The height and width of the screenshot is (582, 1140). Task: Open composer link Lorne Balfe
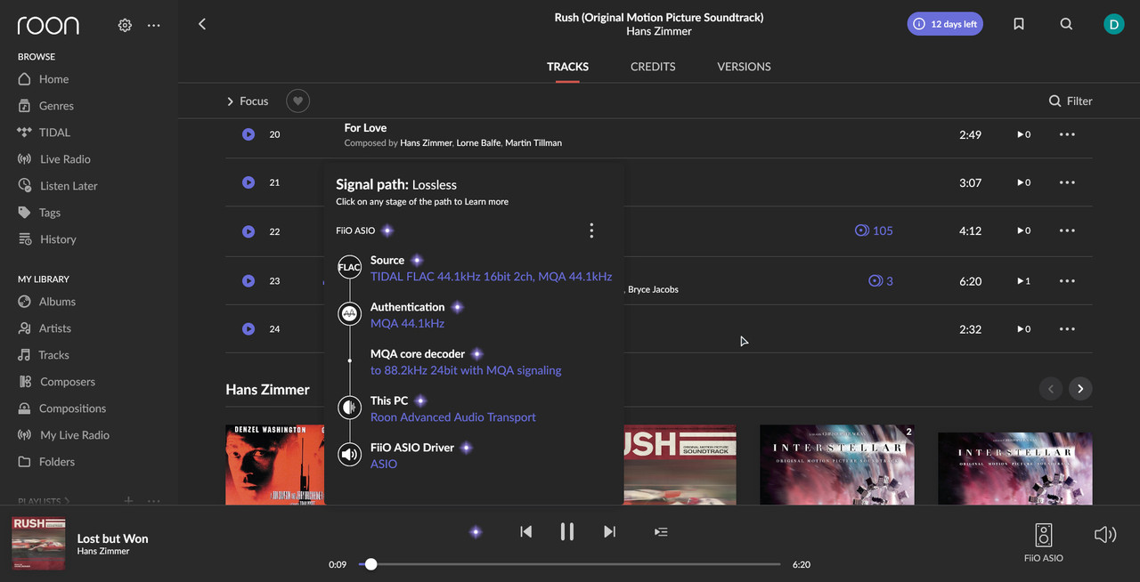[479, 142]
